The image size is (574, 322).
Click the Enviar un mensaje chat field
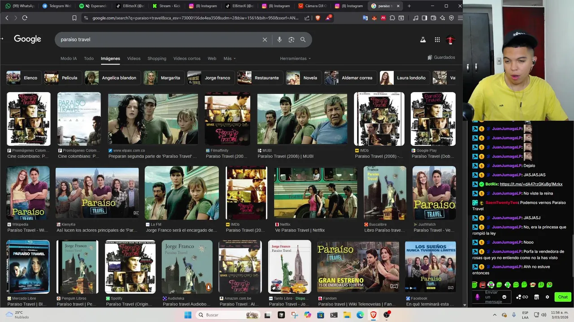pos(491,297)
